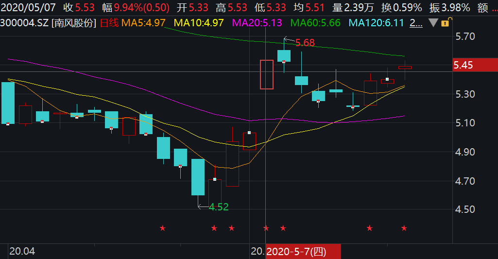Click the 4.90 price axis label

tap(465, 152)
